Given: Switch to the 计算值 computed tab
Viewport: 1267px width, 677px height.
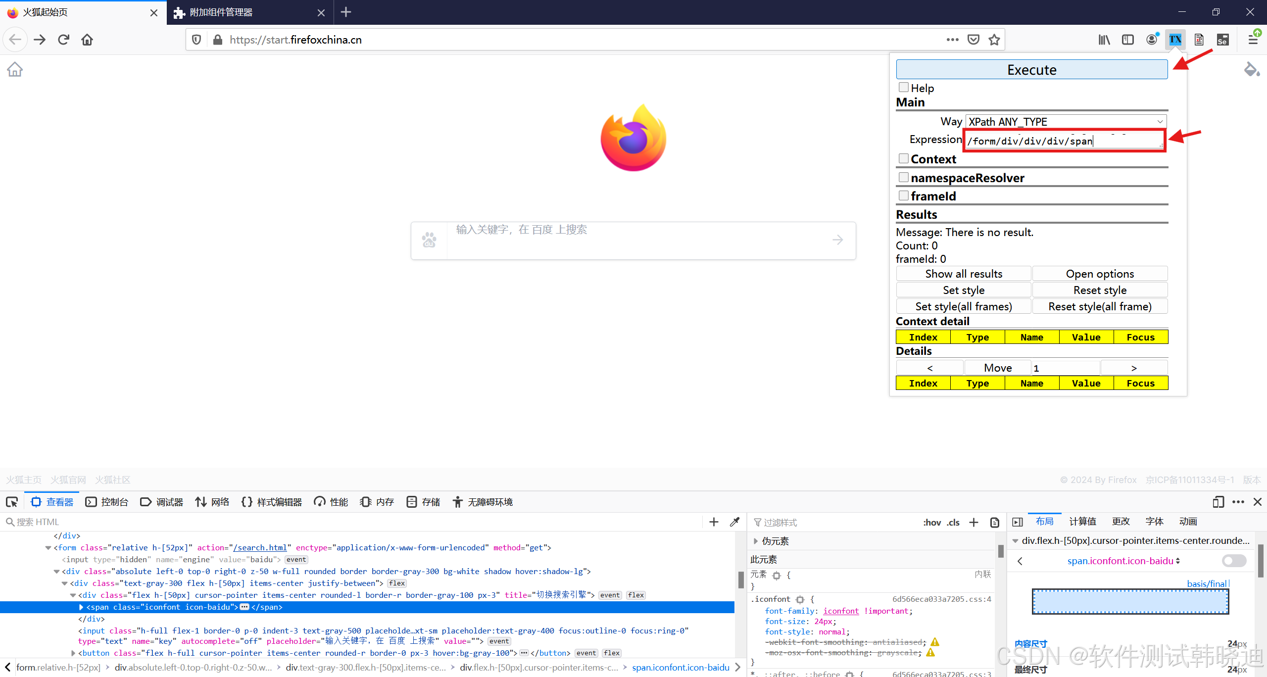Looking at the screenshot, I should pos(1082,521).
